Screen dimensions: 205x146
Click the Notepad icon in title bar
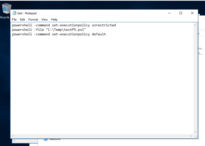pos(14,13)
